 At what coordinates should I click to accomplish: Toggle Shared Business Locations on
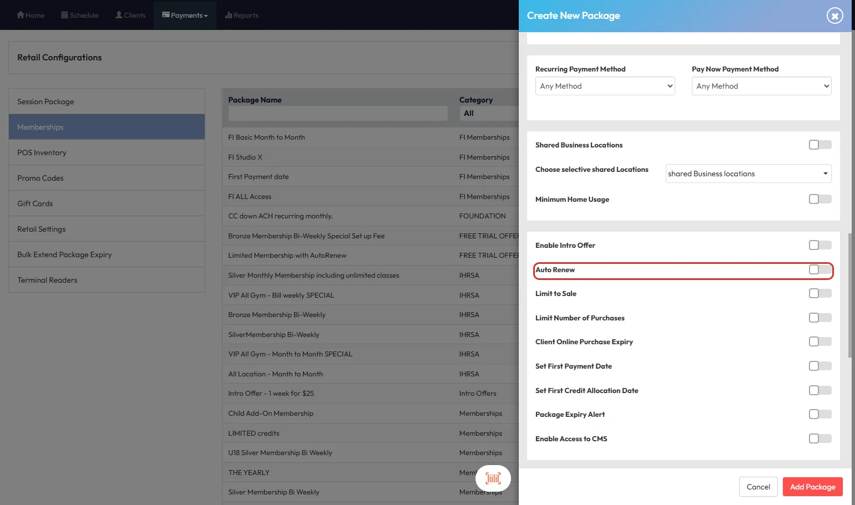coord(819,145)
